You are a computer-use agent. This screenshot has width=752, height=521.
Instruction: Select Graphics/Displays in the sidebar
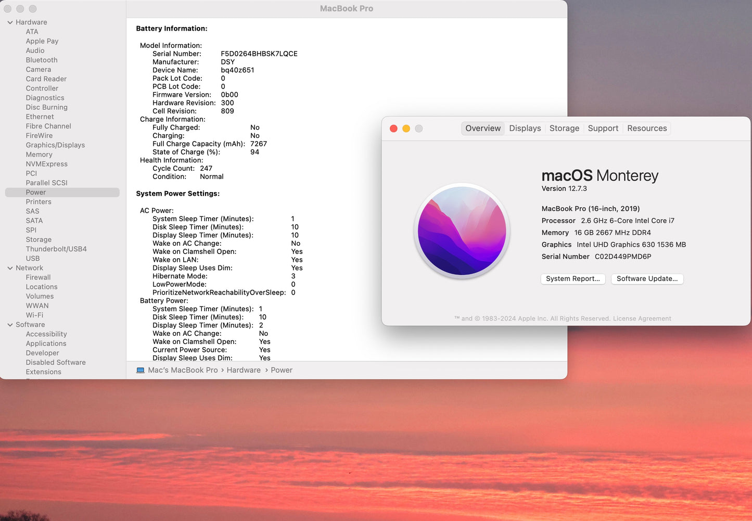click(55, 145)
